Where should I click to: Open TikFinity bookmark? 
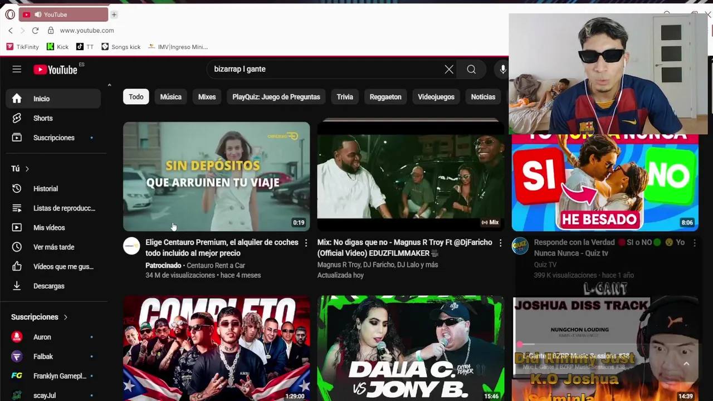pos(23,47)
